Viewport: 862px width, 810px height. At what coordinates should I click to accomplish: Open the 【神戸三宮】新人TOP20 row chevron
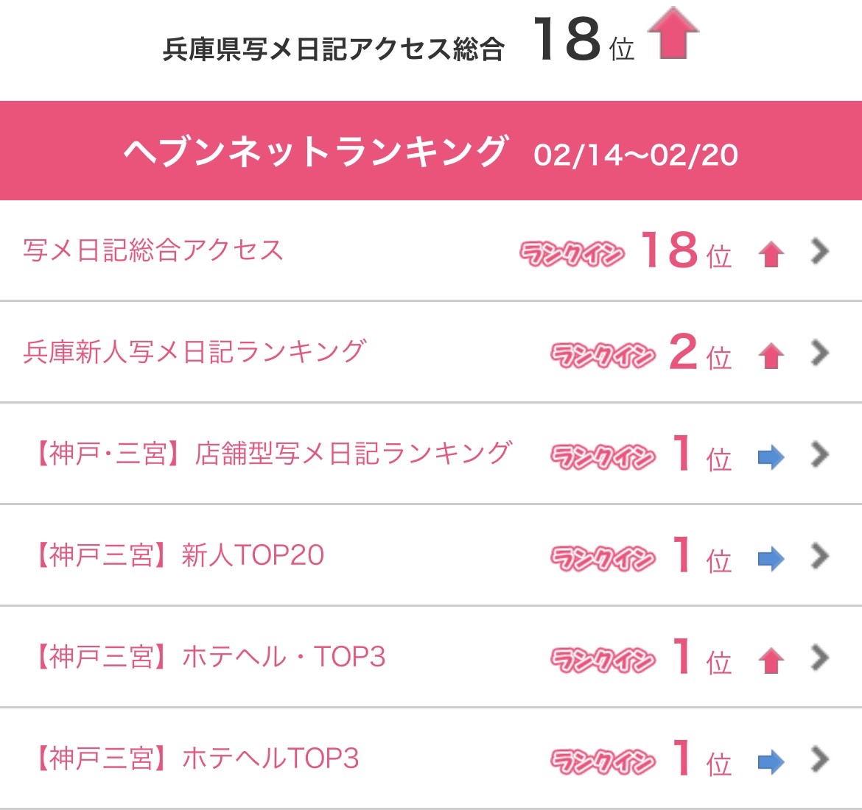pyautogui.click(x=820, y=556)
